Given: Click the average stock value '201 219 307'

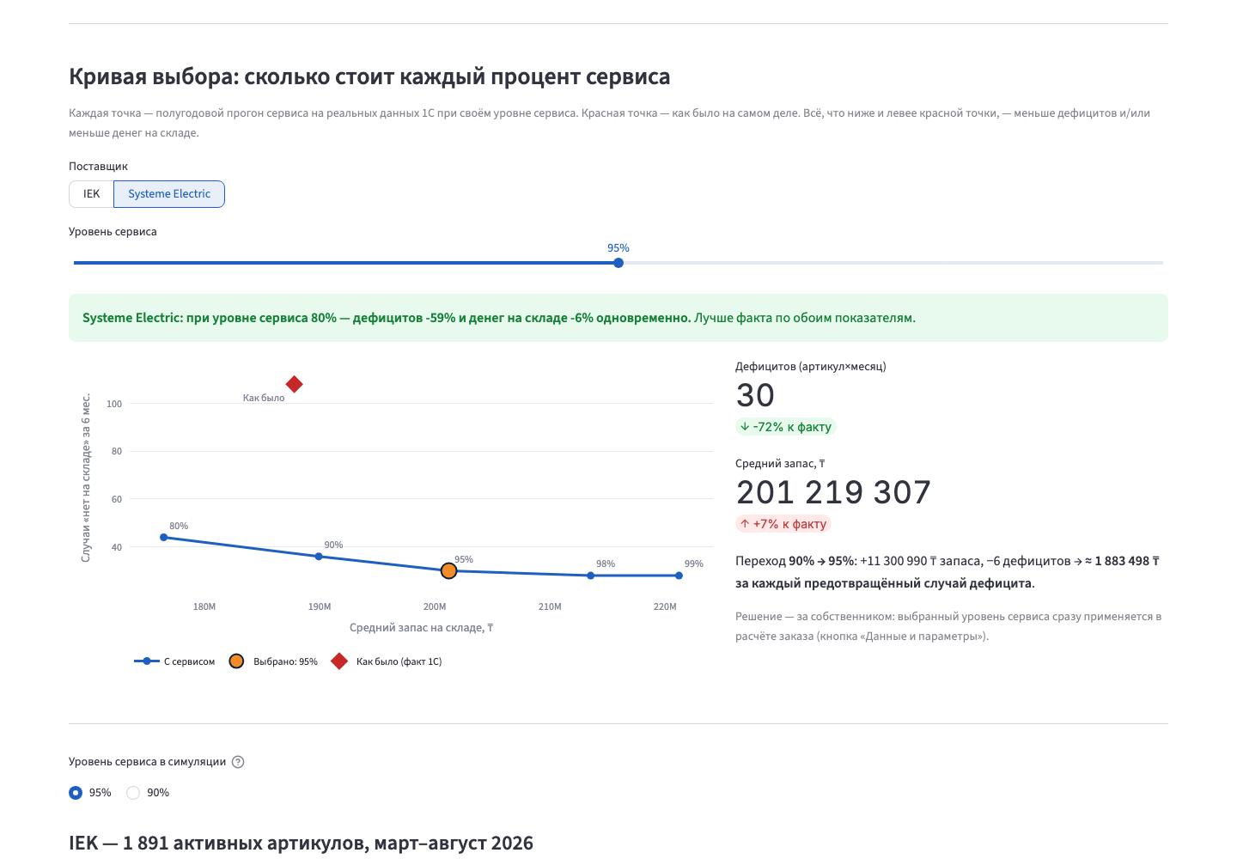Looking at the screenshot, I should point(833,492).
